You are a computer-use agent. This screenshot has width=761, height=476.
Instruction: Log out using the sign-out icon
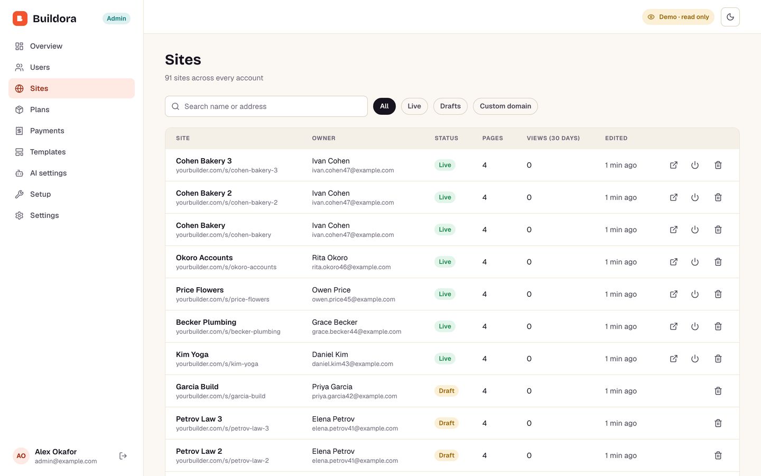[x=123, y=456]
